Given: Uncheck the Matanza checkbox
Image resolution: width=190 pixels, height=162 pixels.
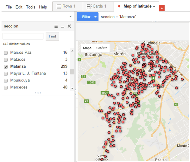Looking at the screenshot, I should [x=6, y=67].
